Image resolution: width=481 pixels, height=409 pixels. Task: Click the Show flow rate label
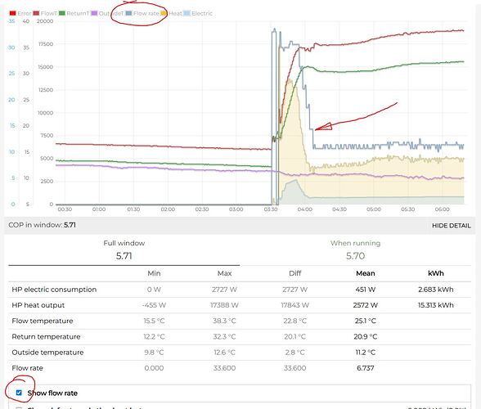pyautogui.click(x=52, y=393)
